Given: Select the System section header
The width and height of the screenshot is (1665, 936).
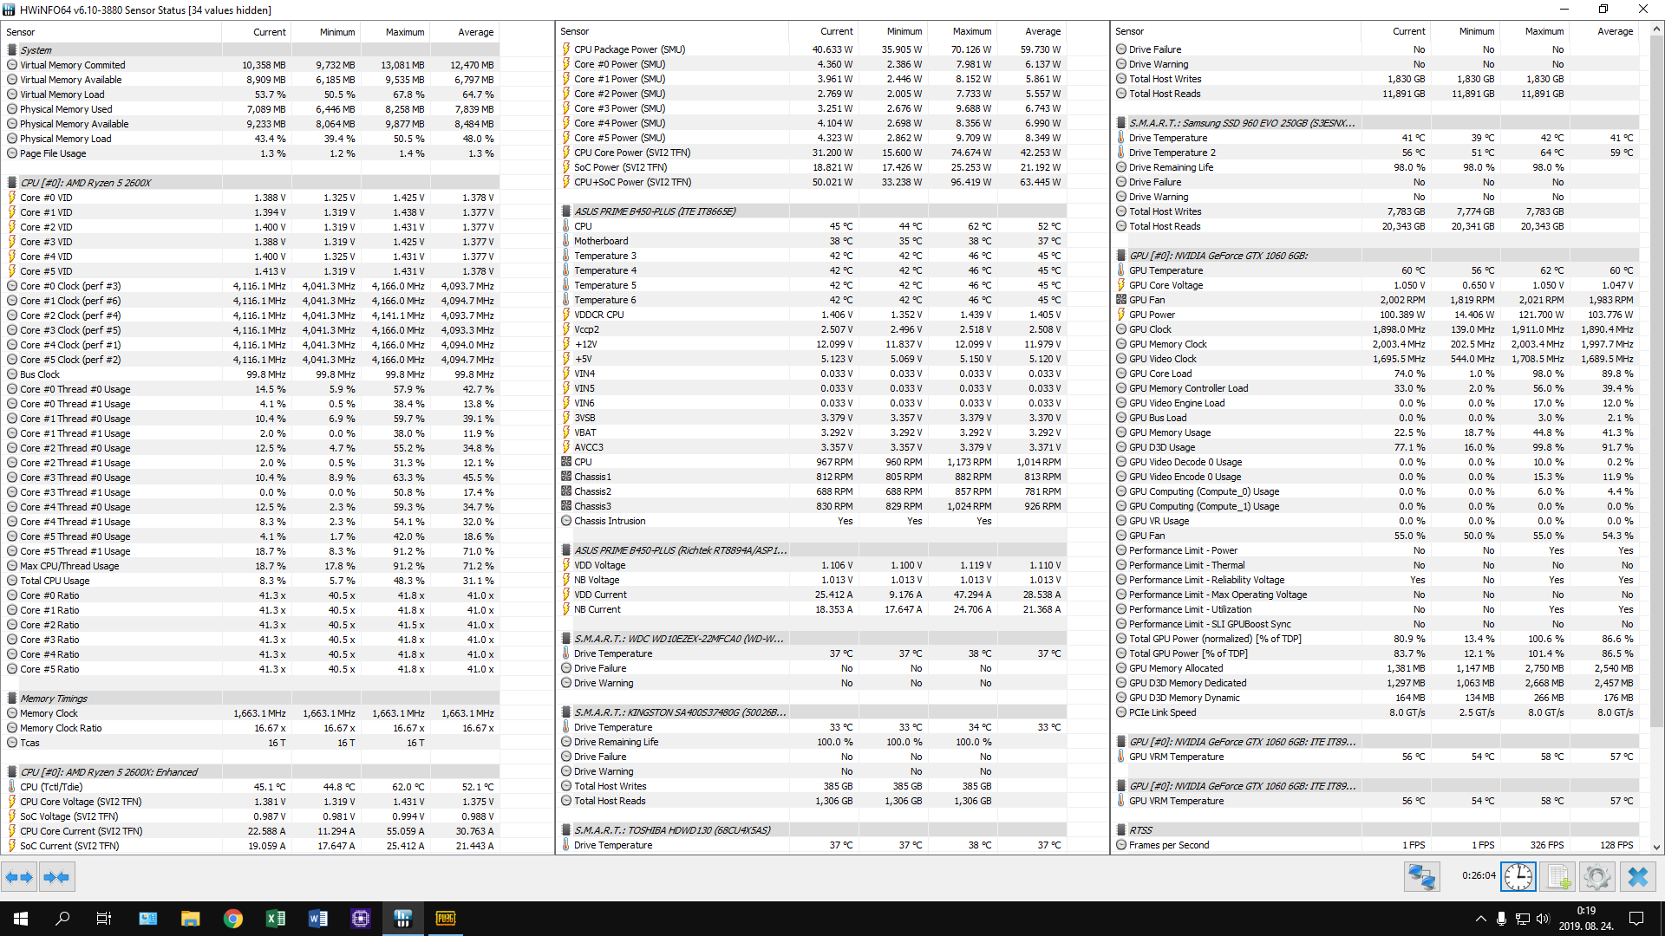Looking at the screenshot, I should (250, 50).
